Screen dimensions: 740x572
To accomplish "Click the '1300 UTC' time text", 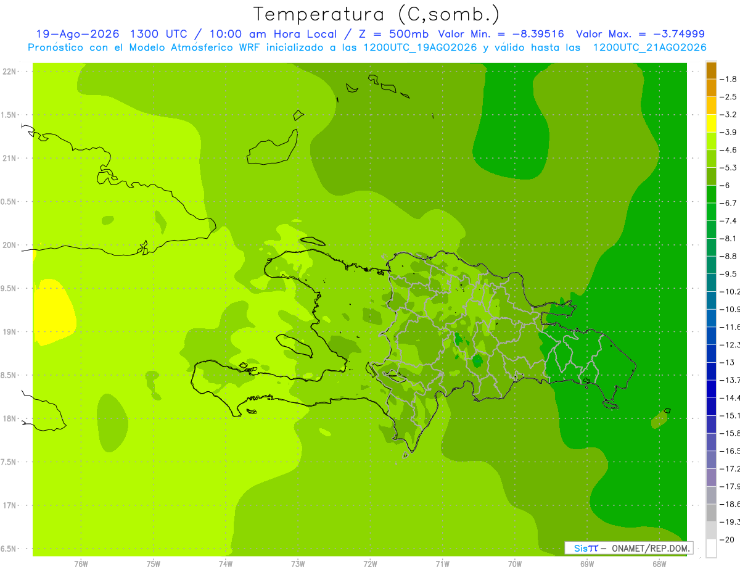I will (x=159, y=34).
